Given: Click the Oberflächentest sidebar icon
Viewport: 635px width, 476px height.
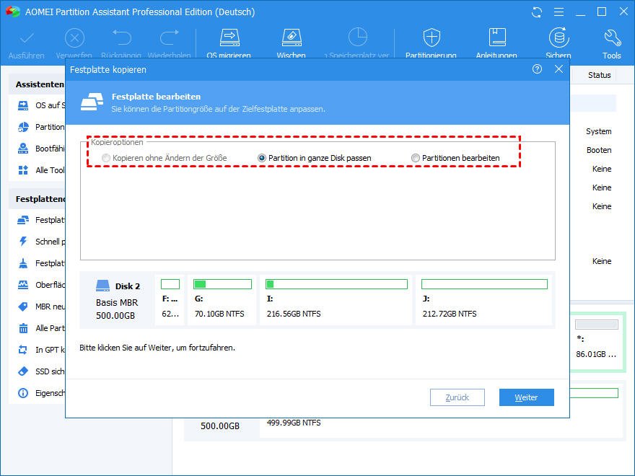Looking at the screenshot, I should (x=23, y=285).
